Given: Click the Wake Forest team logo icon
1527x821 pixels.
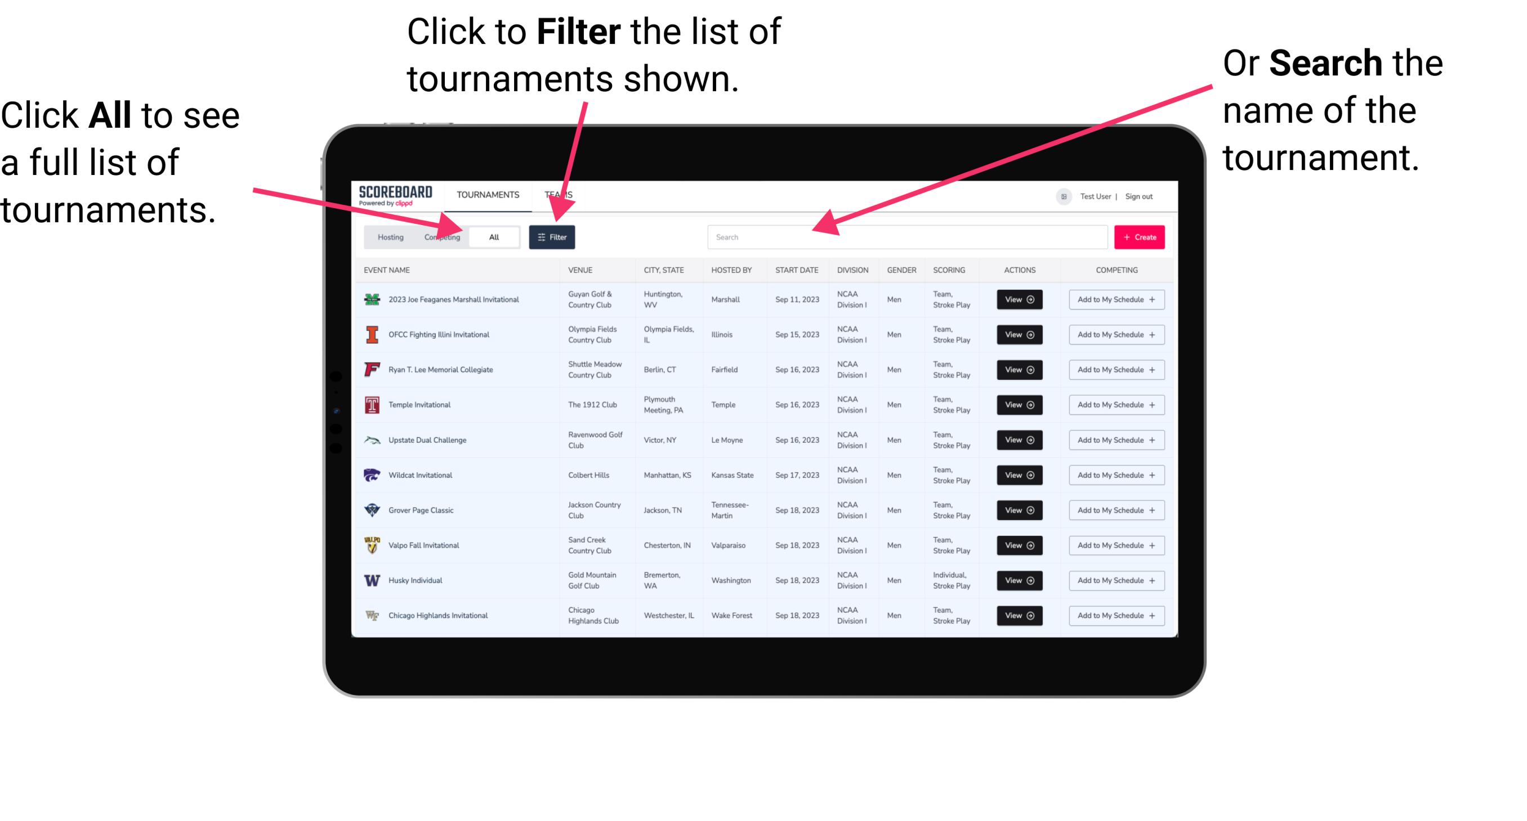Looking at the screenshot, I should tap(372, 614).
